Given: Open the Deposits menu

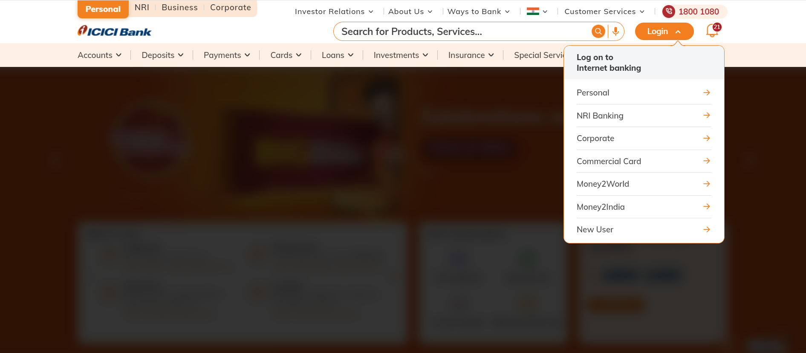Looking at the screenshot, I should point(162,55).
